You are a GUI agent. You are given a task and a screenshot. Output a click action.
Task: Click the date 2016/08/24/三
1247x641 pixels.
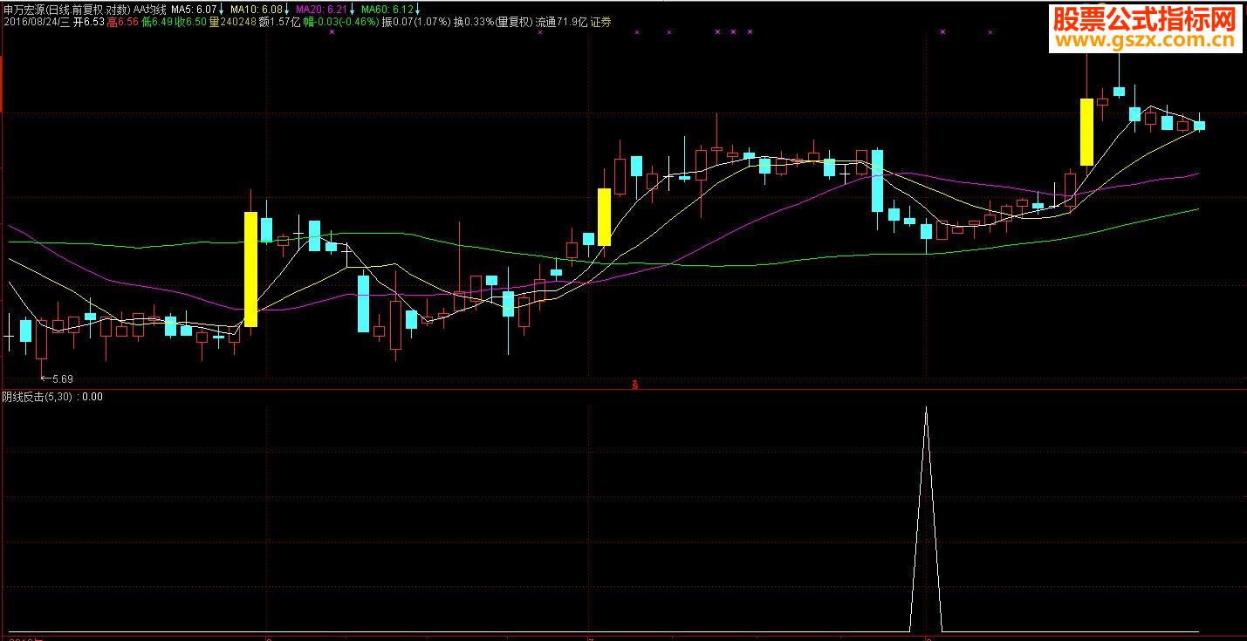36,21
